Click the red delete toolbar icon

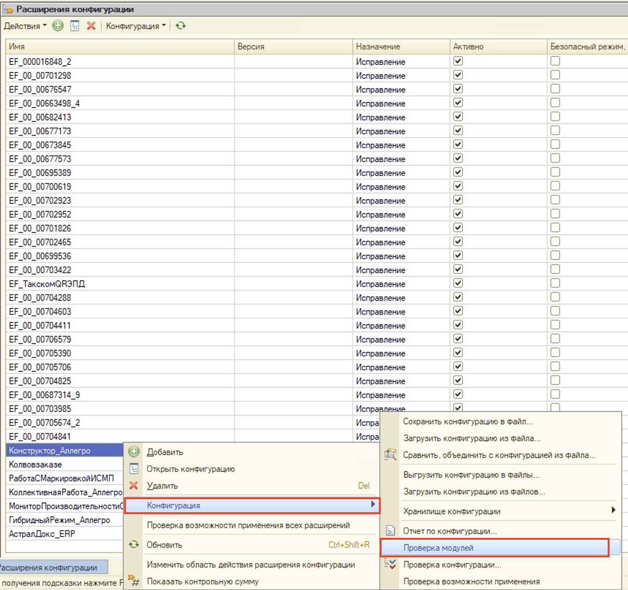(x=91, y=26)
